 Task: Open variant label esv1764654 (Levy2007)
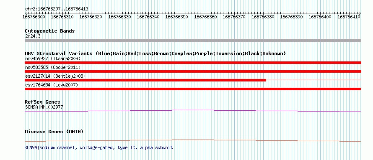tap(52, 85)
